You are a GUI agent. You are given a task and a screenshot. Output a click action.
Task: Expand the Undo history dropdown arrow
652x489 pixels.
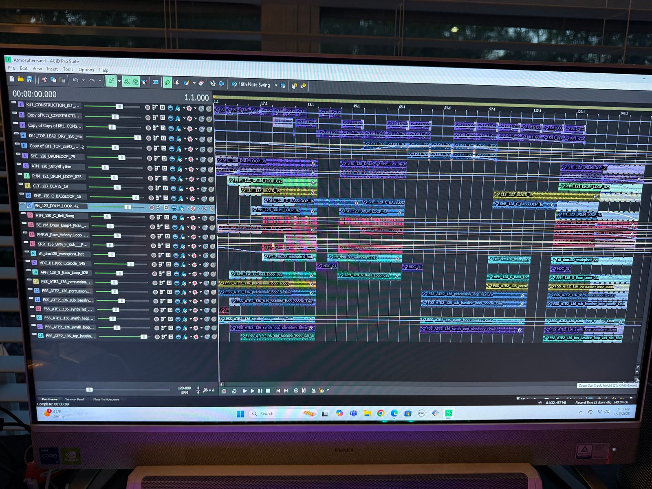(83, 81)
